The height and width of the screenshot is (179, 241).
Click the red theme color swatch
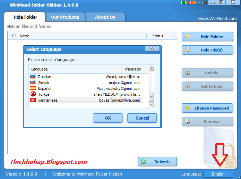pos(188,2)
